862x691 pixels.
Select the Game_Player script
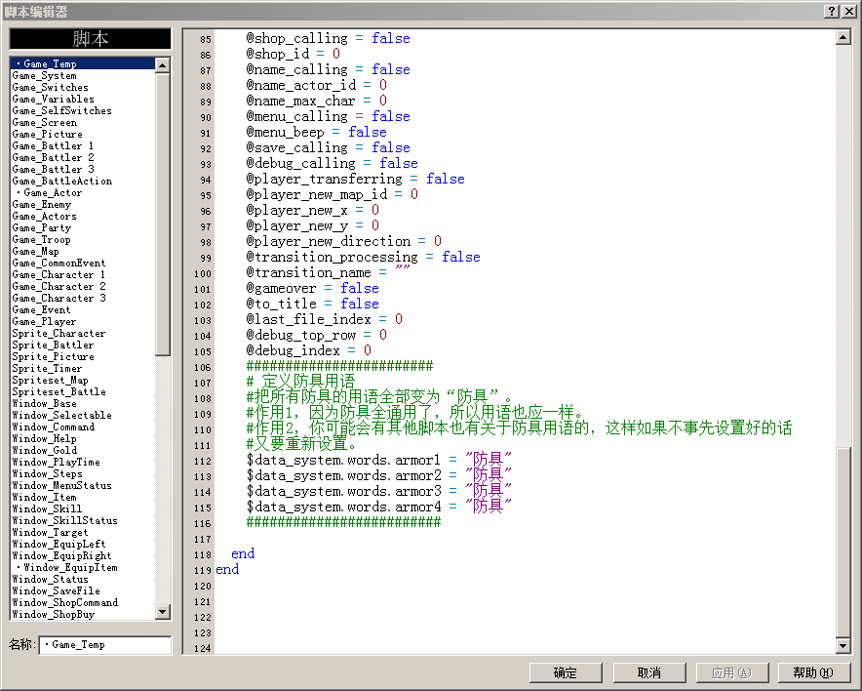pyautogui.click(x=83, y=321)
